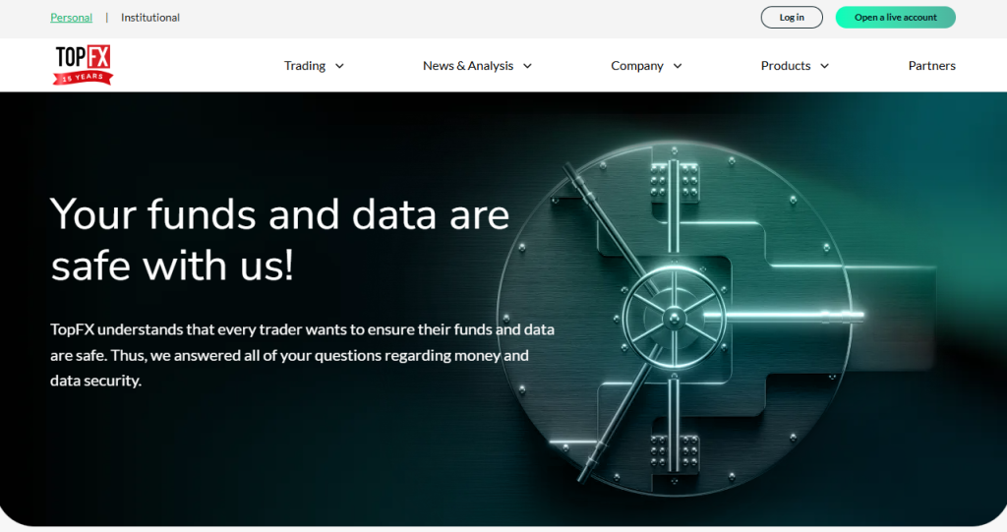Click the vault's bottom hinge bolts
This screenshot has height=532, width=1007.
(674, 449)
